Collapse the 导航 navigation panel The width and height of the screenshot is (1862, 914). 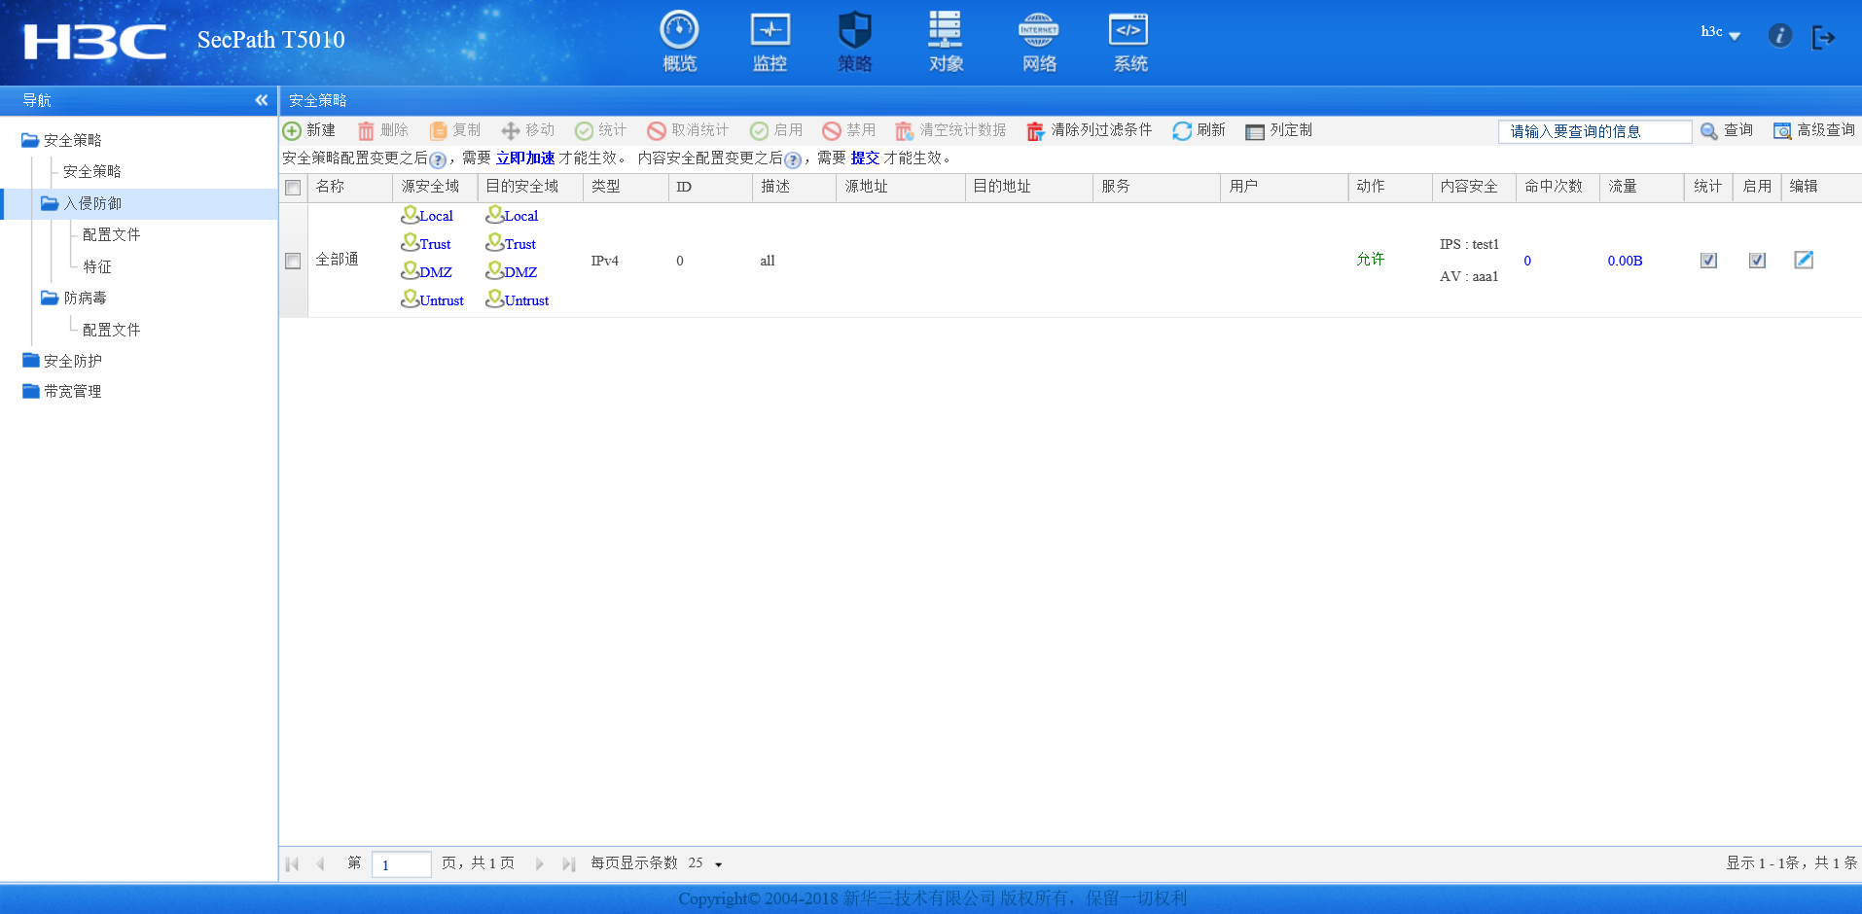pyautogui.click(x=261, y=100)
